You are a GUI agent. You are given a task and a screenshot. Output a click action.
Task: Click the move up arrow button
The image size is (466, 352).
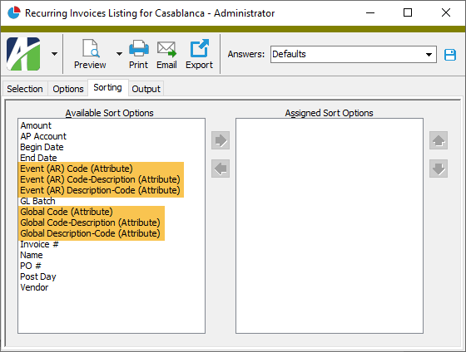click(439, 140)
